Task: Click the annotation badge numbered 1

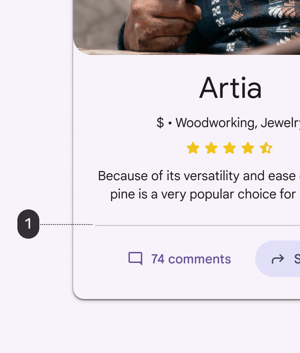Action: point(28,224)
